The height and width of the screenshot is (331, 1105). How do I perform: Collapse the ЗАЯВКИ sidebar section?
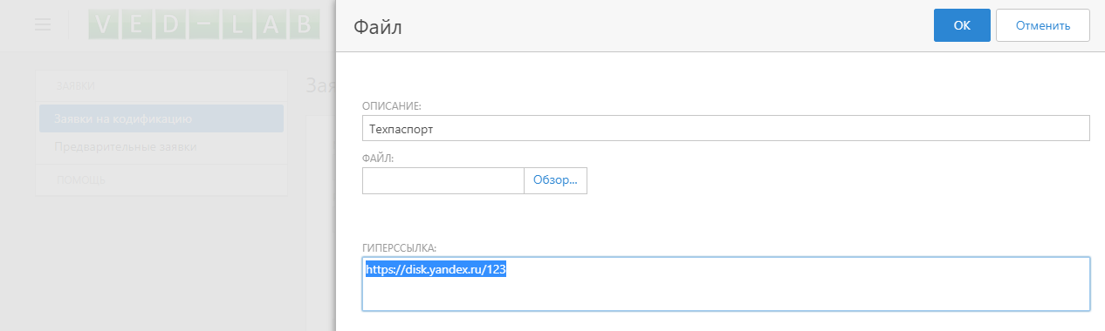tap(161, 86)
